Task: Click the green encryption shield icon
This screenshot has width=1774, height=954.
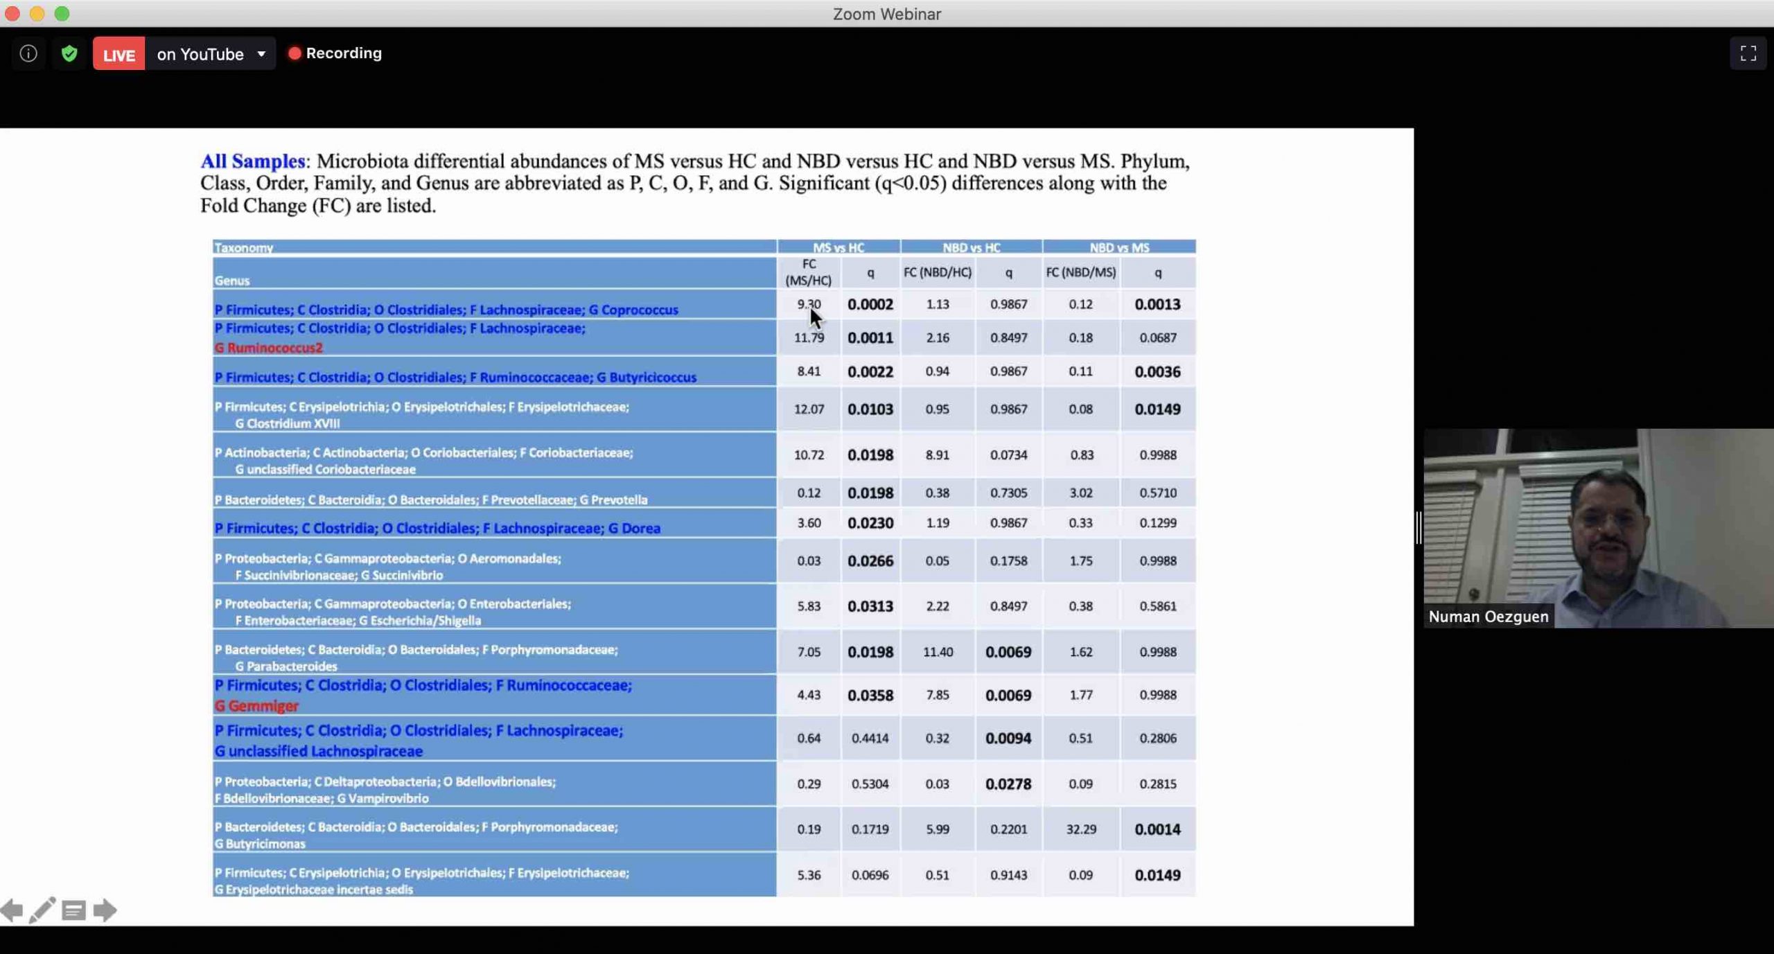Action: click(69, 53)
